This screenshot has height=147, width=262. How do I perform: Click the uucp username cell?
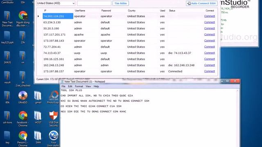(x=86, y=53)
